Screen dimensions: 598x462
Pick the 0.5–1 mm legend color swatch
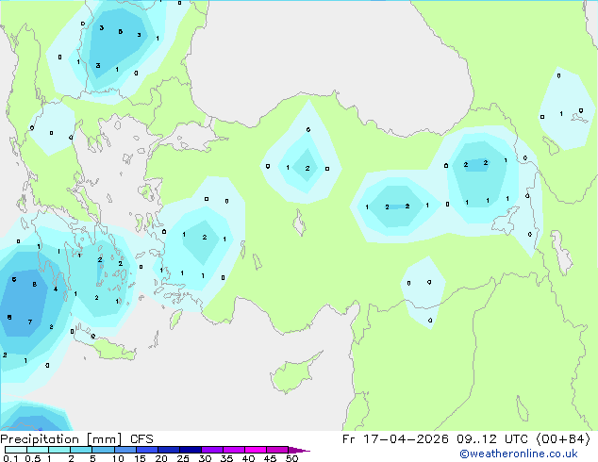click(38, 450)
